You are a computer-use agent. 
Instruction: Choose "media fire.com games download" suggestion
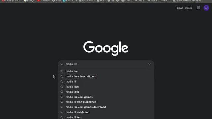pos(106,107)
